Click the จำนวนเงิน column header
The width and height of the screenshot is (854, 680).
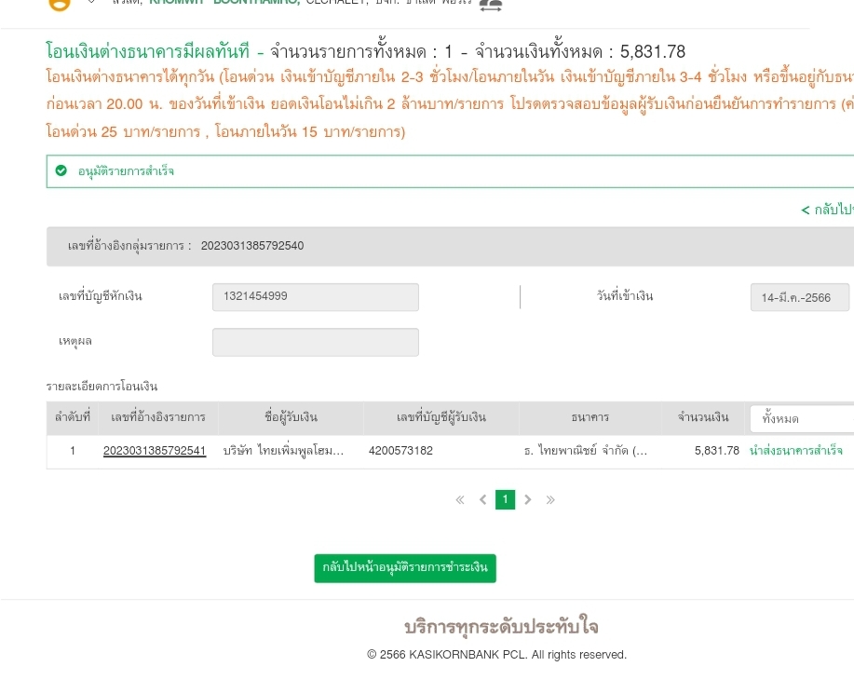pos(703,417)
